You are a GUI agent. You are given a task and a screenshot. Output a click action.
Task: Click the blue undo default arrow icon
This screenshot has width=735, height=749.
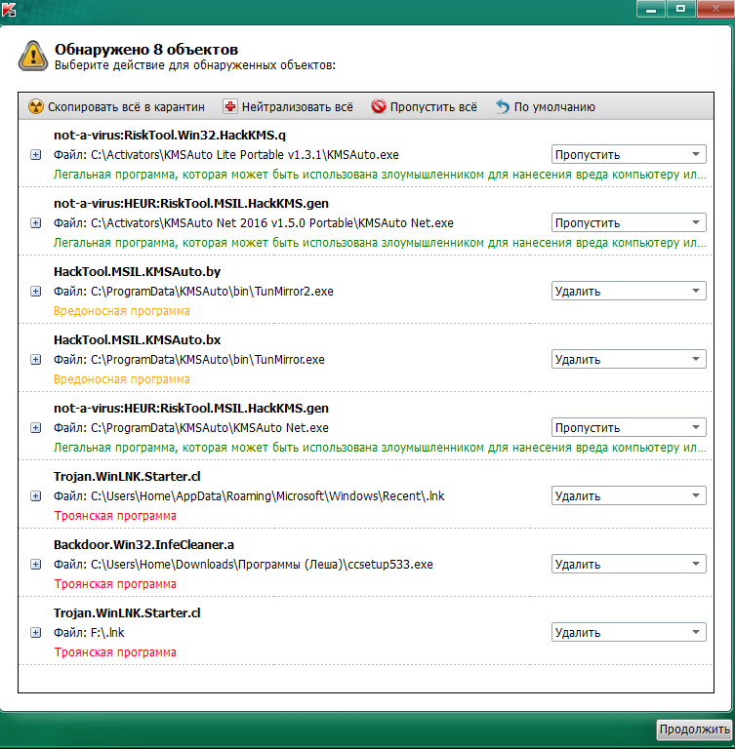click(503, 106)
